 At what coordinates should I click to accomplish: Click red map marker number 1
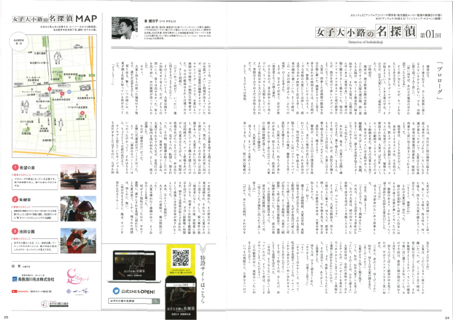[x=50, y=89]
